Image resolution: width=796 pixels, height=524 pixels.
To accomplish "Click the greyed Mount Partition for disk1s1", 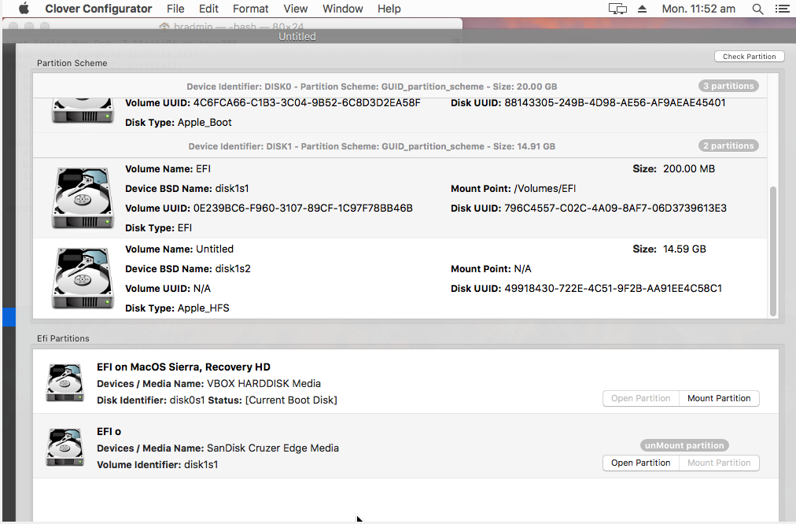I will point(719,463).
